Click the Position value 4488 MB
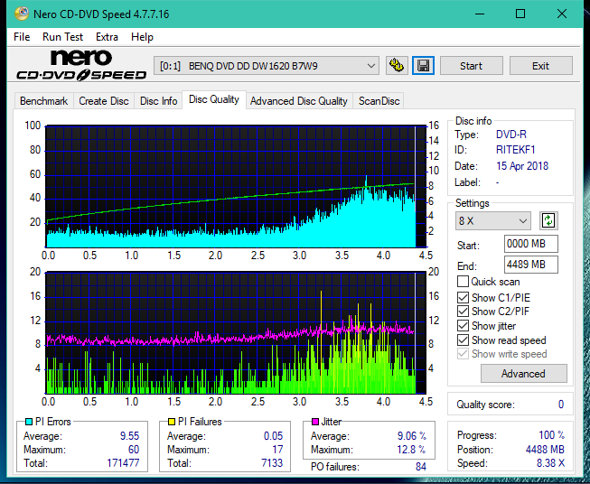 pos(545,450)
